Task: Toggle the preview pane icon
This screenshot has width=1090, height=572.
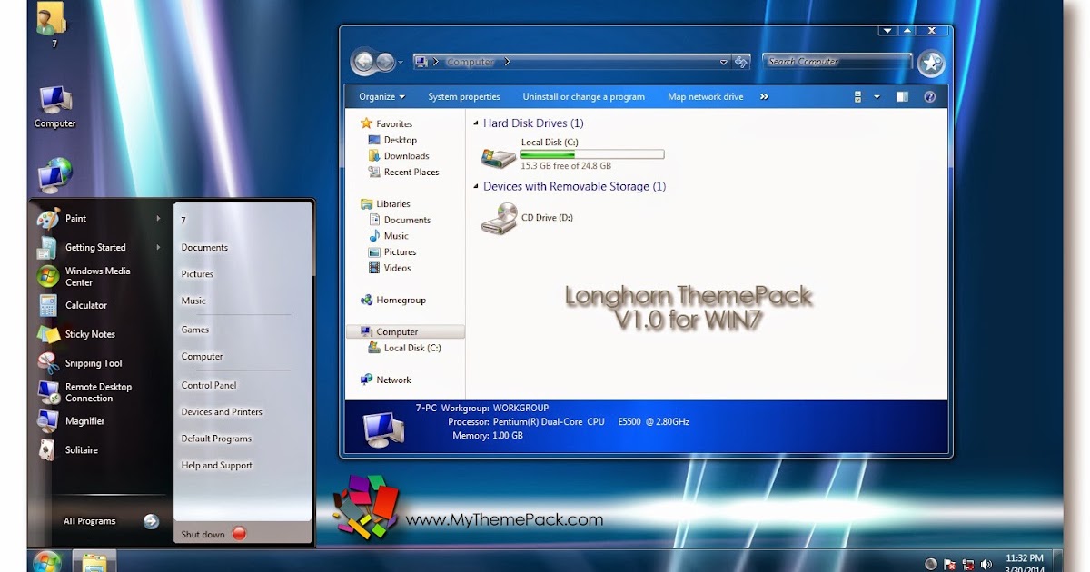Action: (x=902, y=96)
